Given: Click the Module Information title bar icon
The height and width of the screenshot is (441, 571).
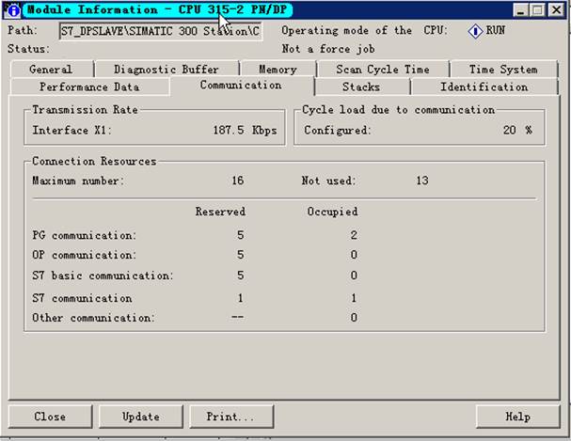Looking at the screenshot, I should (x=11, y=10).
